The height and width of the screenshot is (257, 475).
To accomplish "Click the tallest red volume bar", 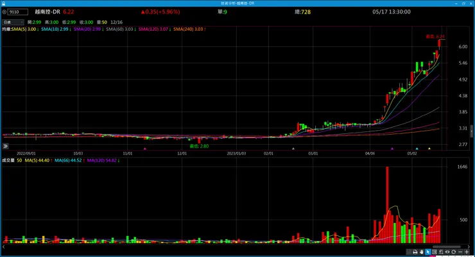I will (387, 204).
